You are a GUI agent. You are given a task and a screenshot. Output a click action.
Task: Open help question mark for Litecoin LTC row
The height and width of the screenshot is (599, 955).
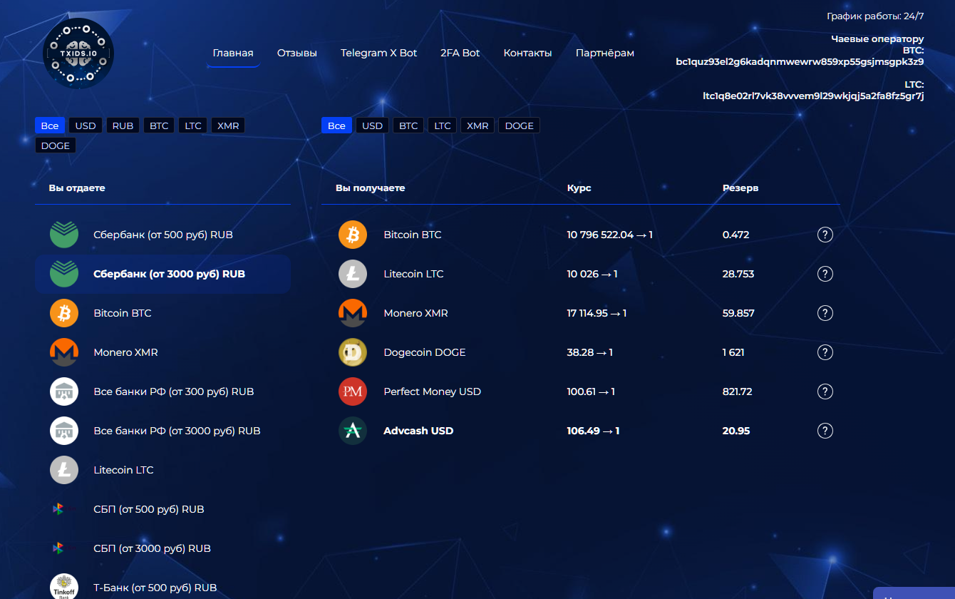tap(825, 274)
